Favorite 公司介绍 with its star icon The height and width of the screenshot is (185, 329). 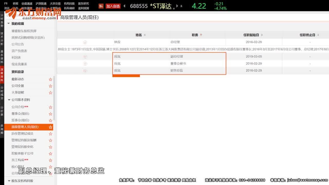(50, 107)
